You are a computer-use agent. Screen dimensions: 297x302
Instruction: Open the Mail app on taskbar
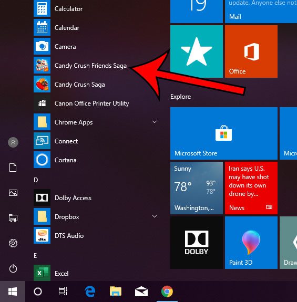(x=141, y=291)
